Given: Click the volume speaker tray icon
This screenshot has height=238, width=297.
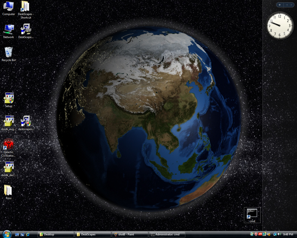Looking at the screenshot, I should coord(279,234).
